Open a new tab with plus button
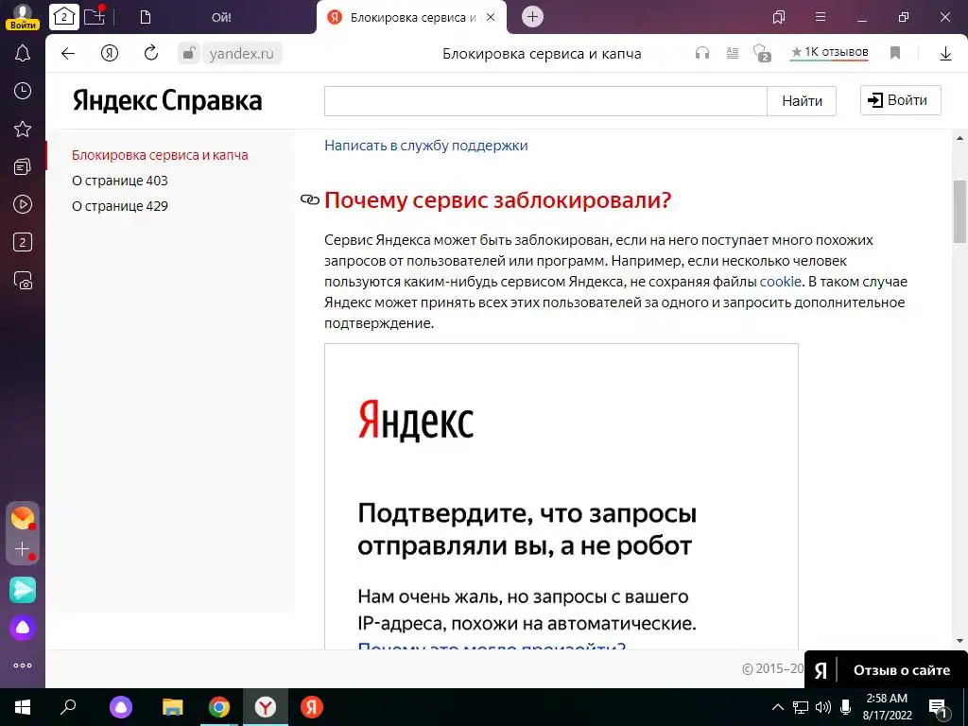 click(533, 17)
